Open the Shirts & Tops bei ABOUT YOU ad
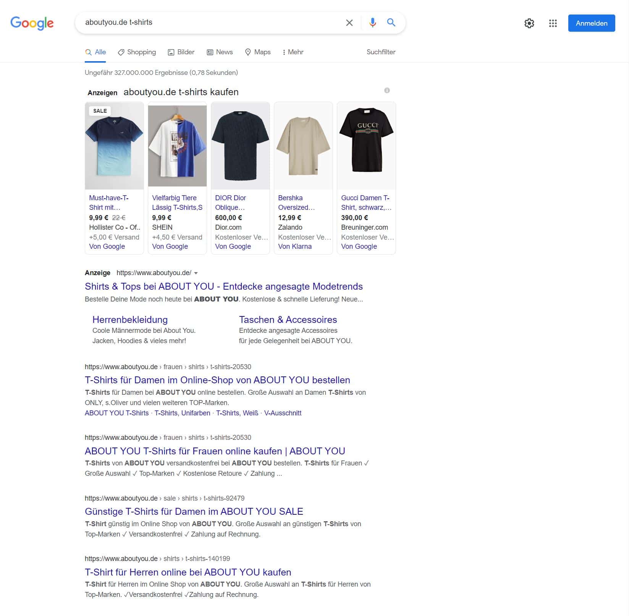The image size is (629, 616). [224, 287]
